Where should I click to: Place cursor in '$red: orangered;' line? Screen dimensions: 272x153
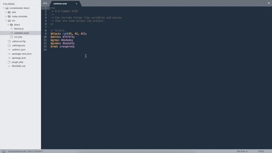(x=62, y=46)
